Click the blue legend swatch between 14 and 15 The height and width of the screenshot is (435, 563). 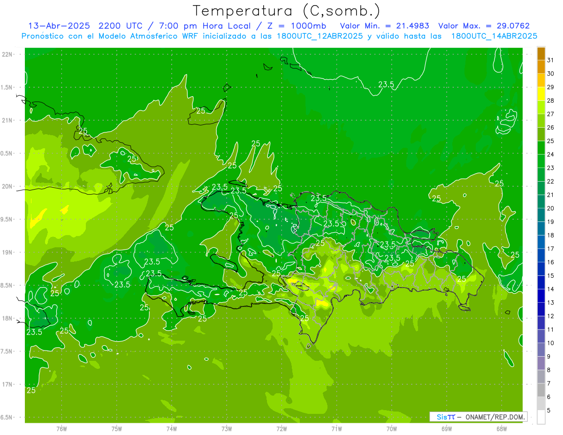pyautogui.click(x=541, y=282)
